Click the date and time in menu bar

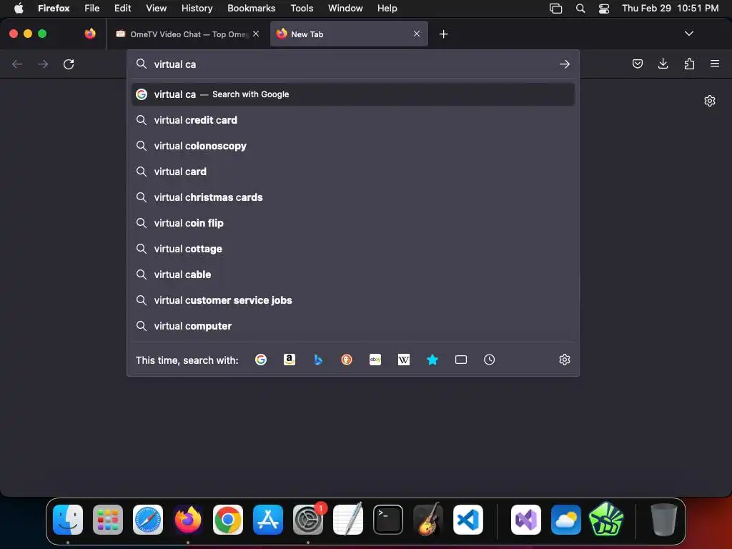(x=670, y=8)
